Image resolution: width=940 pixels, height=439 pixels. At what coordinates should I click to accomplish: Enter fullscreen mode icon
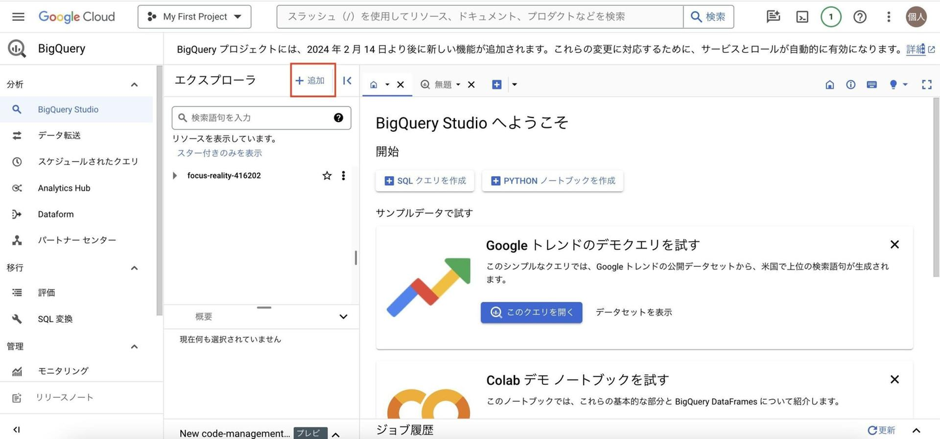pyautogui.click(x=926, y=84)
